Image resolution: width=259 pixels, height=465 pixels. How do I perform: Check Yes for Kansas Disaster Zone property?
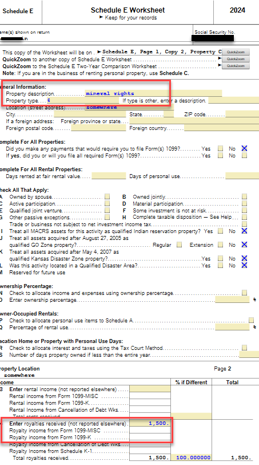point(220,259)
